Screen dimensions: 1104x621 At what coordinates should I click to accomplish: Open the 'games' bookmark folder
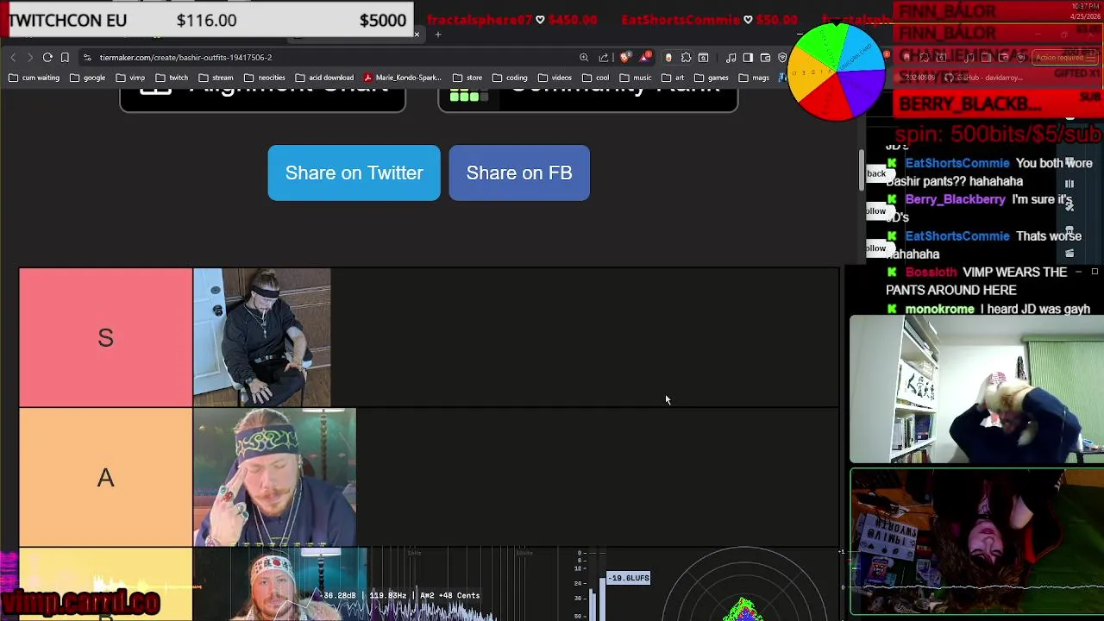point(711,78)
